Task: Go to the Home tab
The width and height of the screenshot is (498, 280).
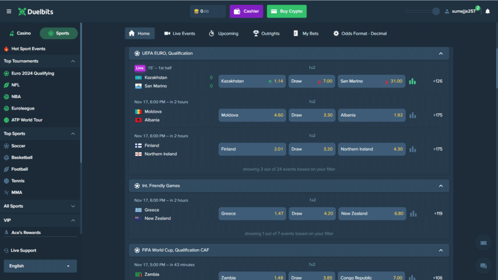Action: click(x=140, y=33)
